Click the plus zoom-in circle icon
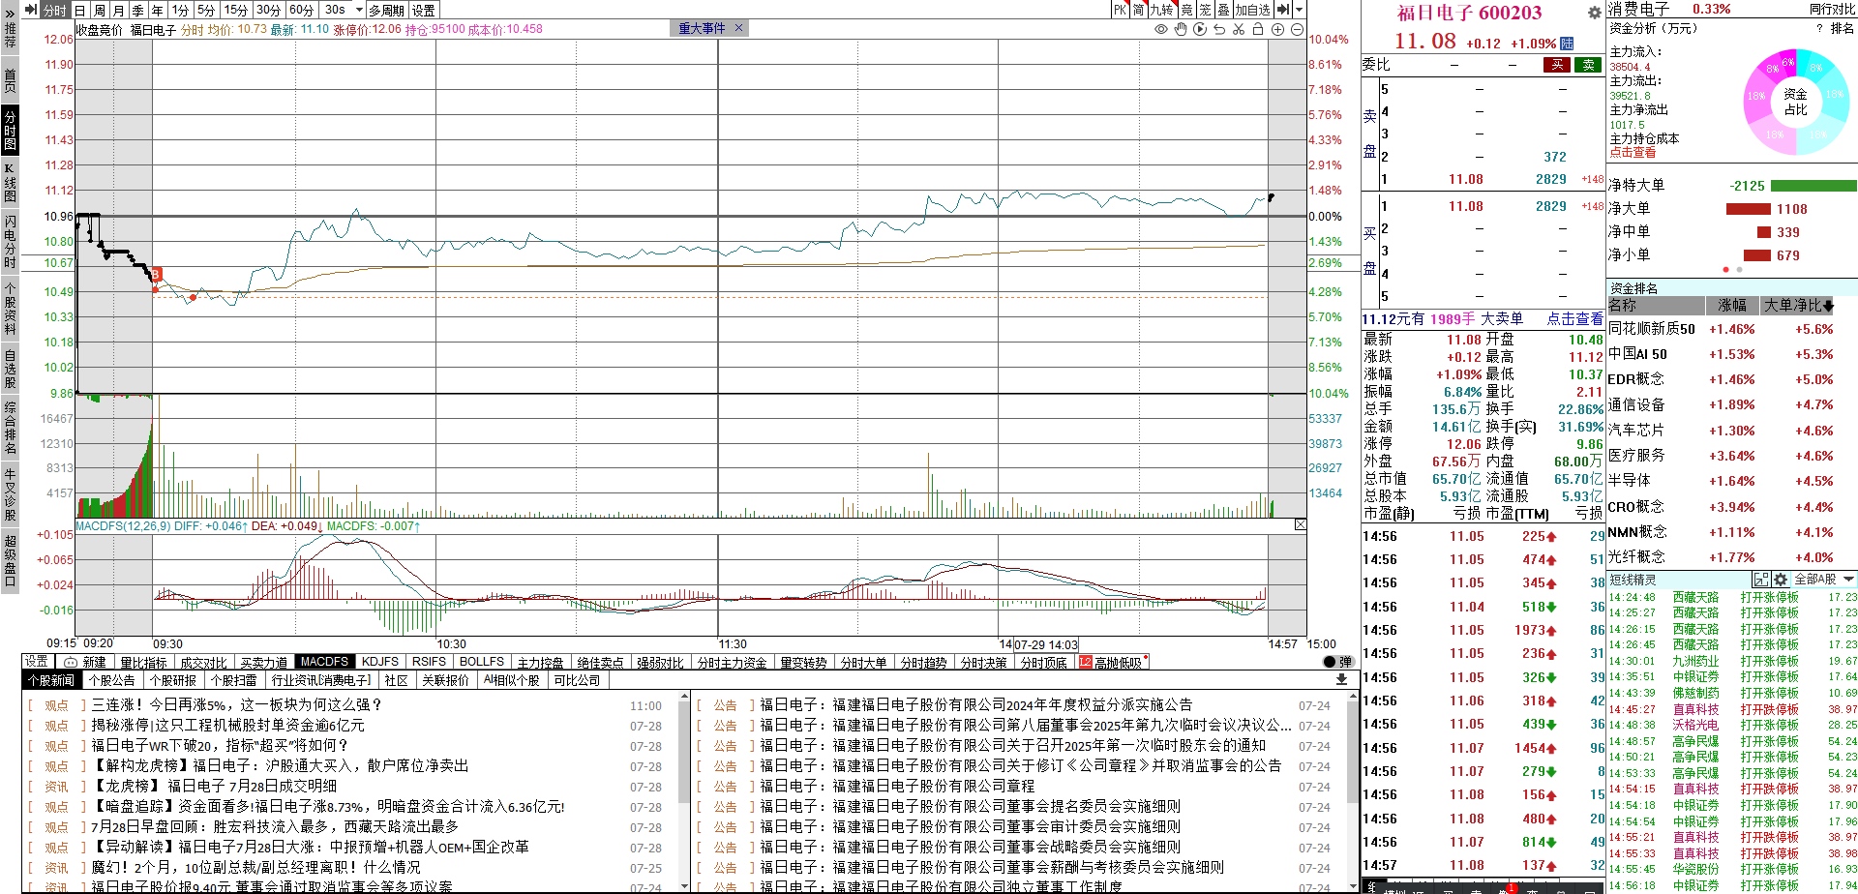The height and width of the screenshot is (894, 1858). (1277, 29)
